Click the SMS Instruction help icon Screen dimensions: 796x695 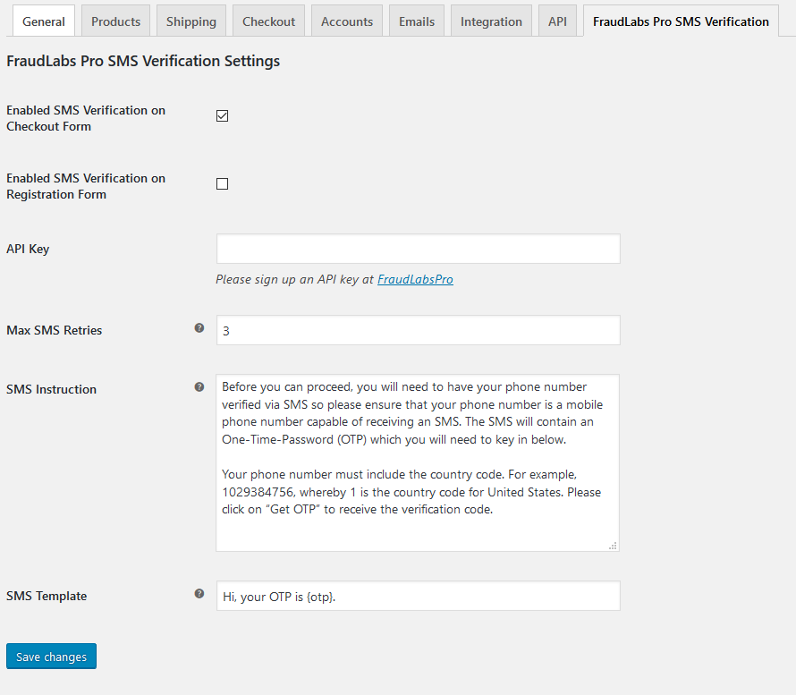pyautogui.click(x=199, y=387)
